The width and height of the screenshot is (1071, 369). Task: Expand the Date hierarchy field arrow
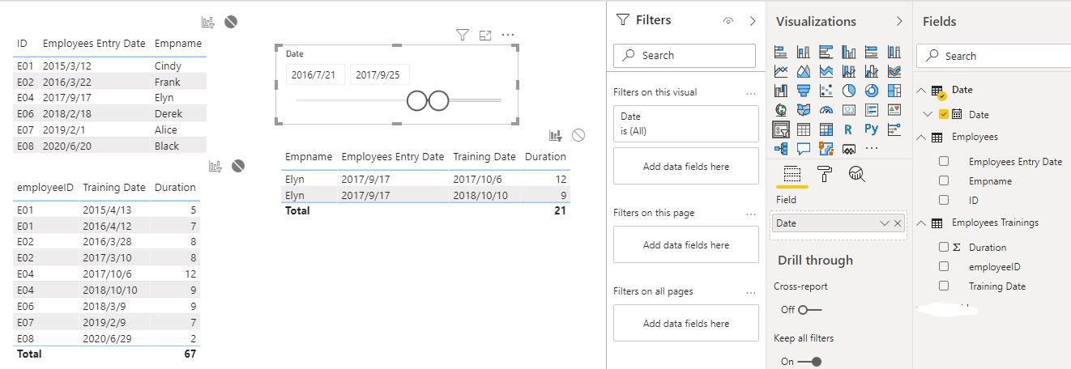pyautogui.click(x=929, y=115)
